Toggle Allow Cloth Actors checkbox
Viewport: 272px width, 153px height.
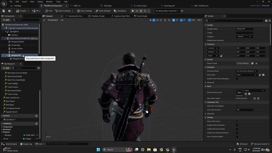click(x=237, y=122)
